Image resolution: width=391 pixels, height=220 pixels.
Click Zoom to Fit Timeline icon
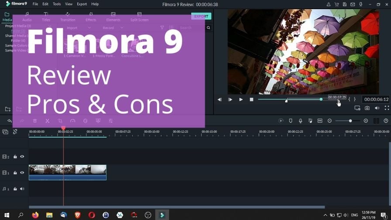click(x=320, y=121)
